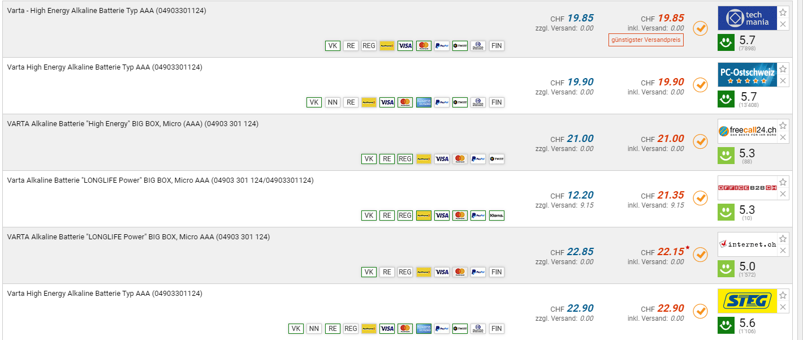Click the PostFinance icon in the Office B2B offer
The image size is (803, 340).
pyautogui.click(x=424, y=216)
